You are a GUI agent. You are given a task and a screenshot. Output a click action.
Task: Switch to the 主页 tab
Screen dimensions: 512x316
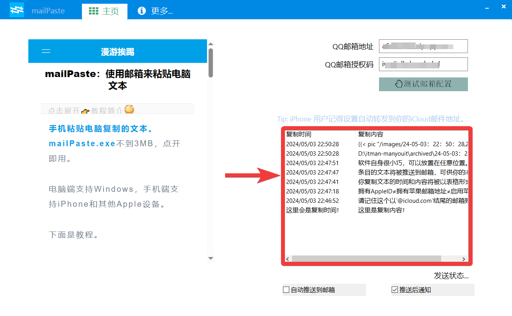pyautogui.click(x=105, y=11)
